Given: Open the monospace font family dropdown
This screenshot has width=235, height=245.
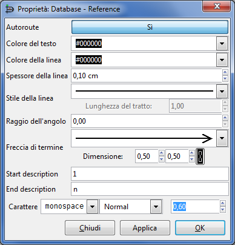Looking at the screenshot, I should click(x=92, y=207).
